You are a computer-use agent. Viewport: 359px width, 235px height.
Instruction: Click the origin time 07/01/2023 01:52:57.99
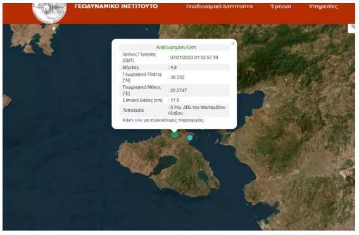coord(194,57)
